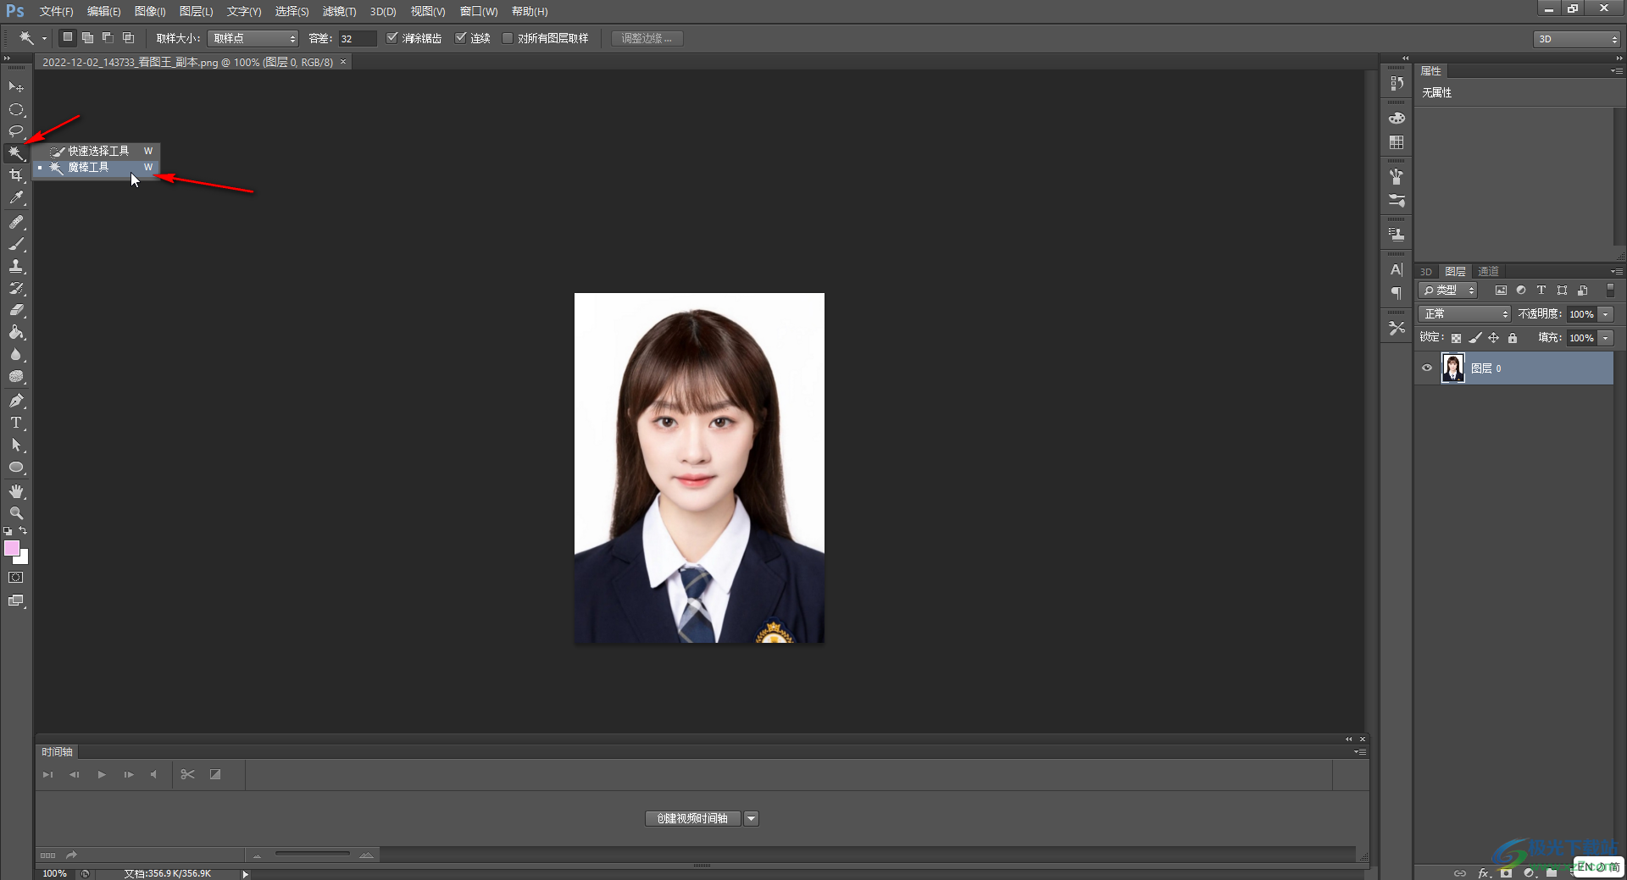This screenshot has height=880, width=1627.
Task: Open the Paragraph panel icon
Action: click(1397, 293)
